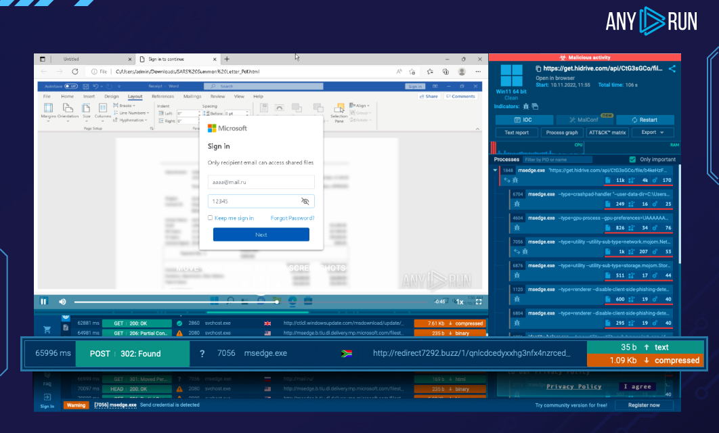719x433 pixels.
Task: Open the Insert tab in Word
Action: coord(89,96)
